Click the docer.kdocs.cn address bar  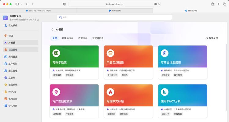(x=114, y=4)
